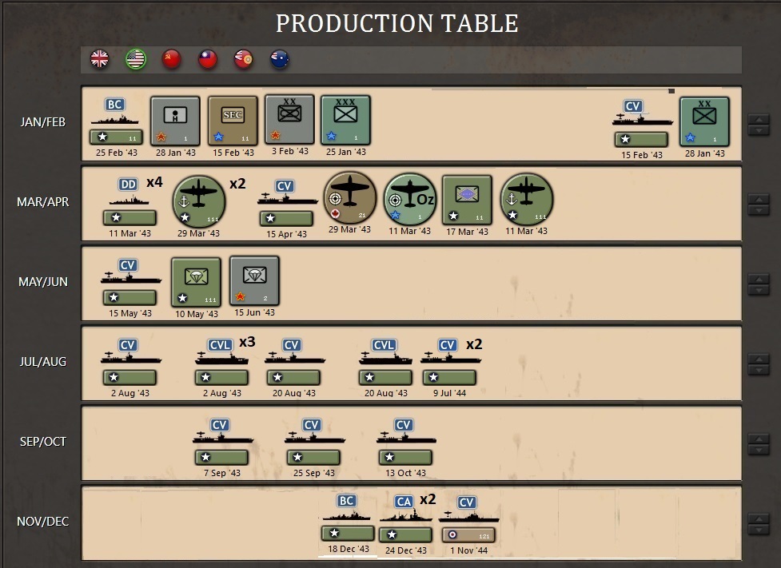Click the SEP/OCT row down arrow
The image size is (781, 568).
pyautogui.click(x=758, y=450)
